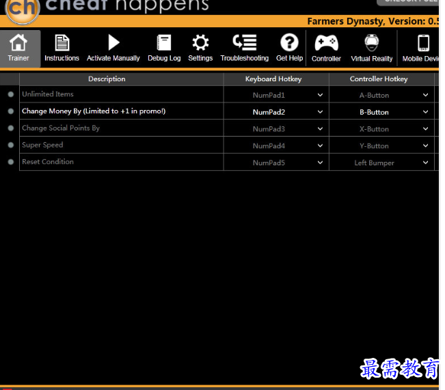Expand the NumPad4 keyboard hotkey dropdown
Image resolution: width=445 pixels, height=390 pixels.
320,145
